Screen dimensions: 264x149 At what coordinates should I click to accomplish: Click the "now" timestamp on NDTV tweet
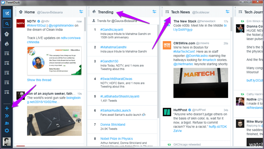79,21
